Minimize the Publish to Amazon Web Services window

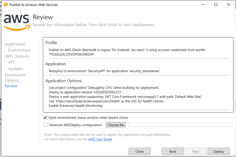[203, 5]
